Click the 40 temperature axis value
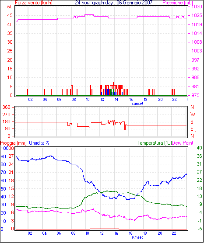 [199, 148]
